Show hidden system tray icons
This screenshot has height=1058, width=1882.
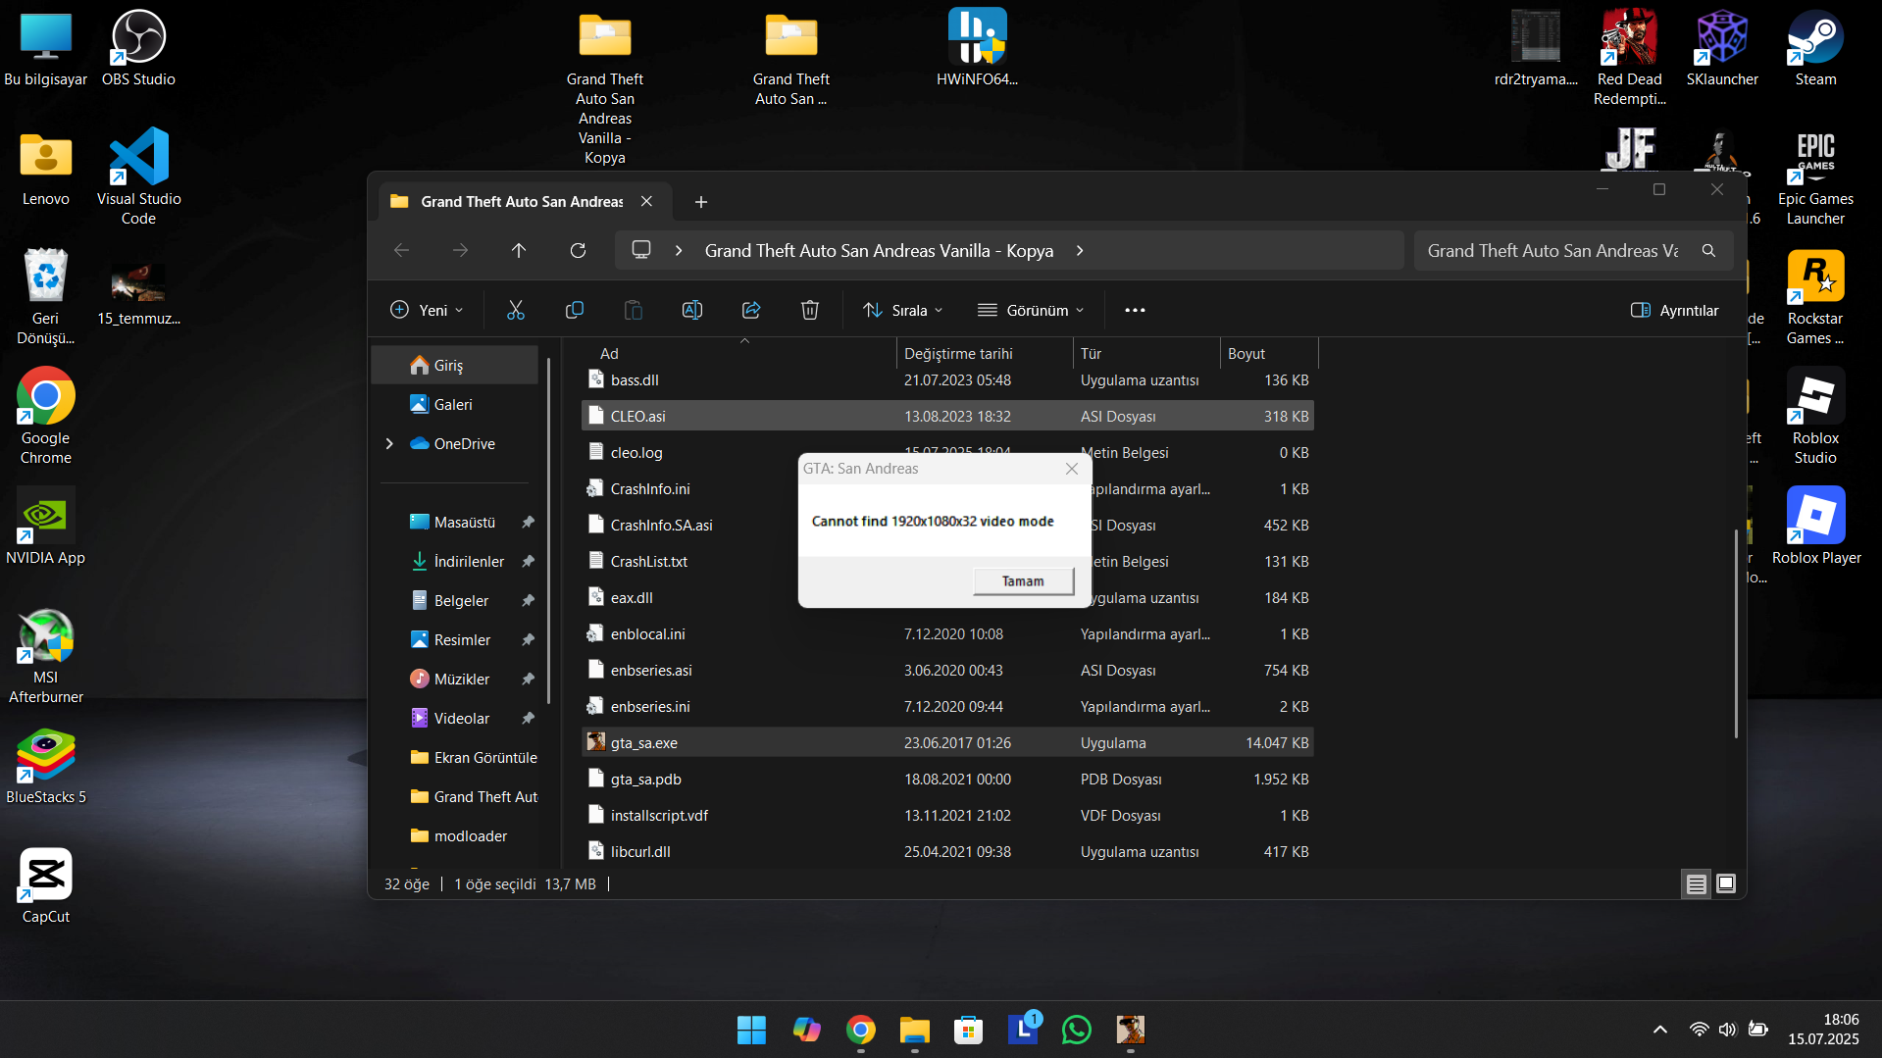pos(1659,1030)
